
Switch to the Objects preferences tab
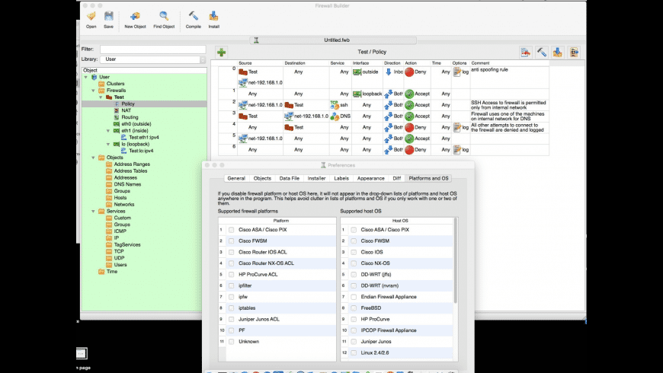[x=262, y=178]
